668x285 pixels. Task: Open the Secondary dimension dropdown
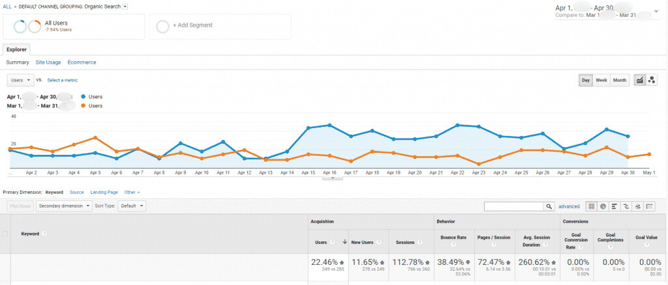(63, 206)
